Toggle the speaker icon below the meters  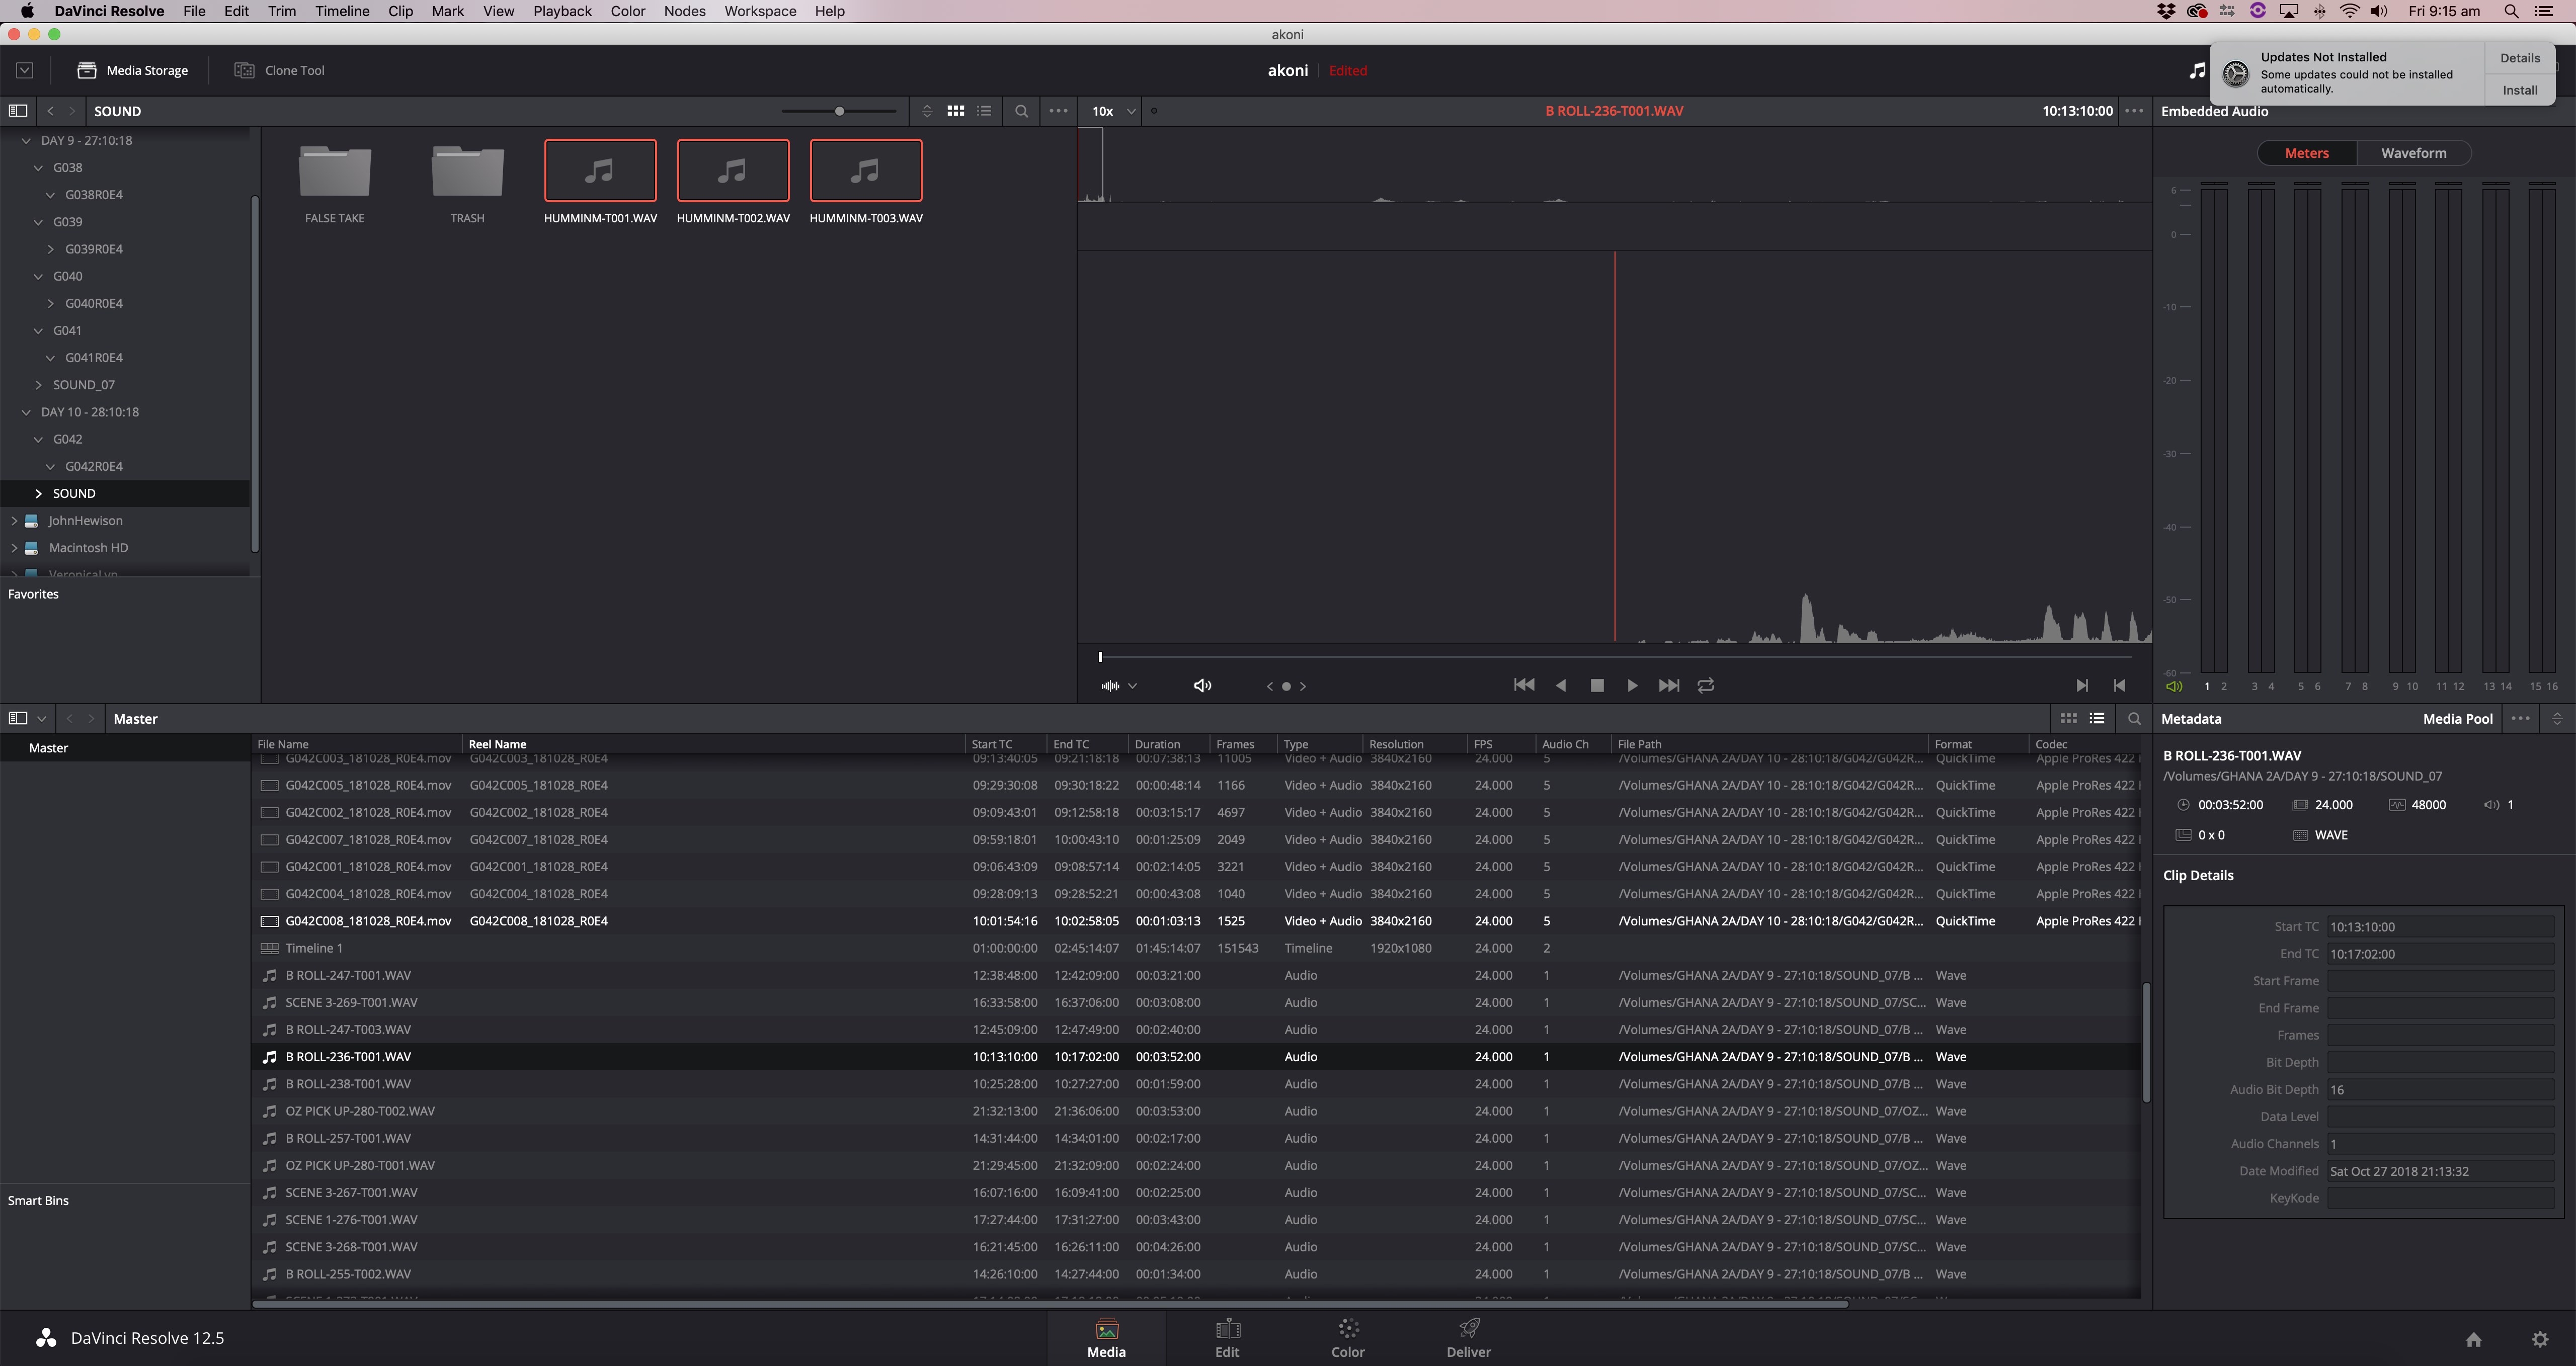pos(2173,686)
